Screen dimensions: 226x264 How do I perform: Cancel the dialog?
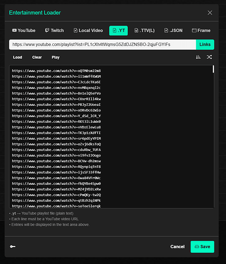pyautogui.click(x=177, y=247)
